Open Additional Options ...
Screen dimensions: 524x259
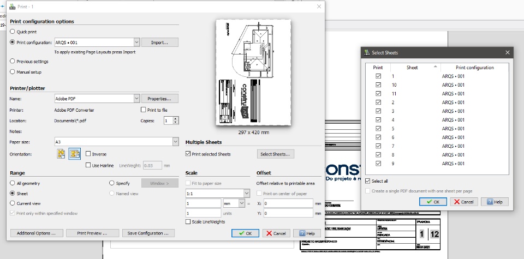tap(37, 233)
